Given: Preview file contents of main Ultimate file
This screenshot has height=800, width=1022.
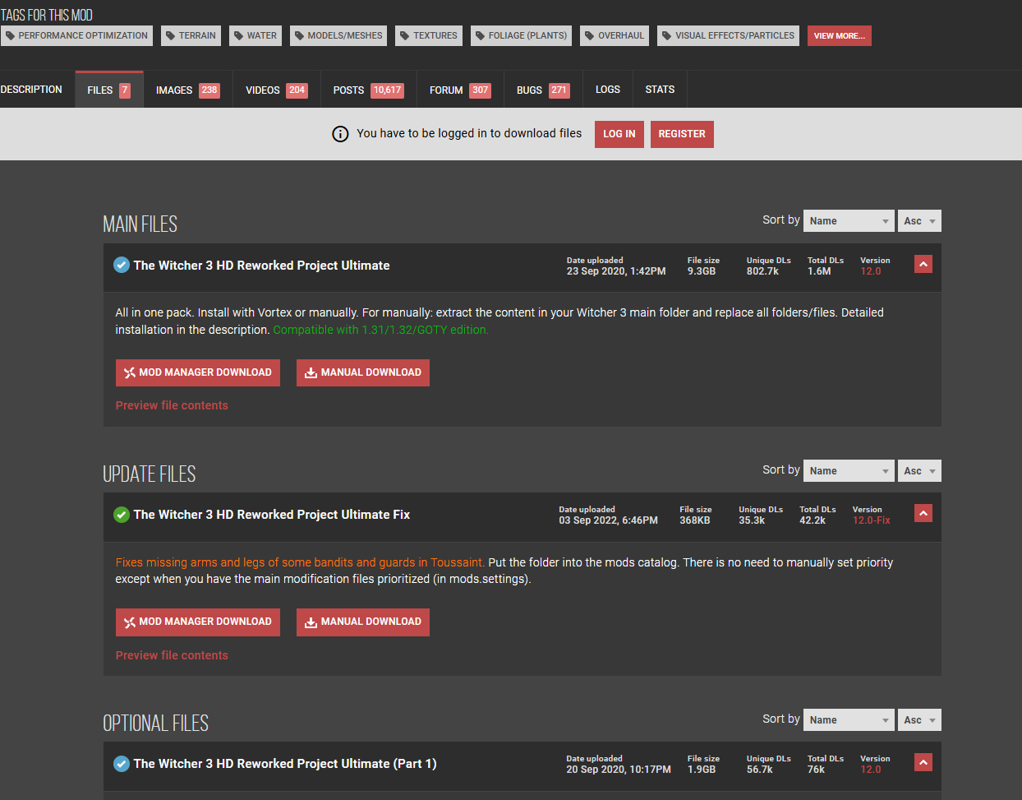Looking at the screenshot, I should coord(172,405).
